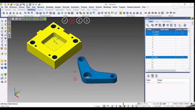The height and width of the screenshot is (110, 195).
Task: Toggle visibility of CORE layer
Action: [x=184, y=57]
